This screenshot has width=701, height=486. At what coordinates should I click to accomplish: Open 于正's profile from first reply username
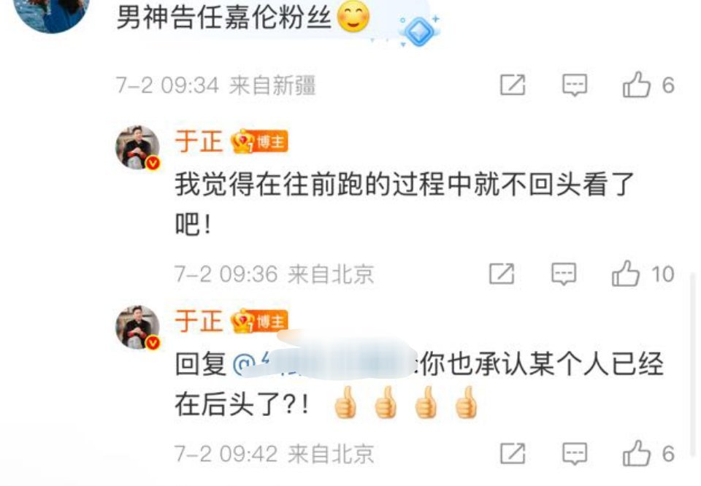[x=199, y=142]
